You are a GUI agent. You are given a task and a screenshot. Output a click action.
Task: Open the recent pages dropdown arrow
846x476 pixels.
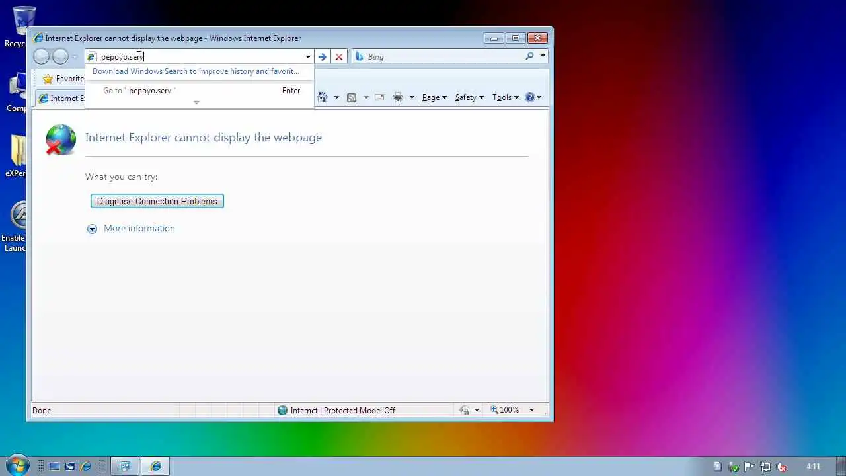pyautogui.click(x=75, y=57)
